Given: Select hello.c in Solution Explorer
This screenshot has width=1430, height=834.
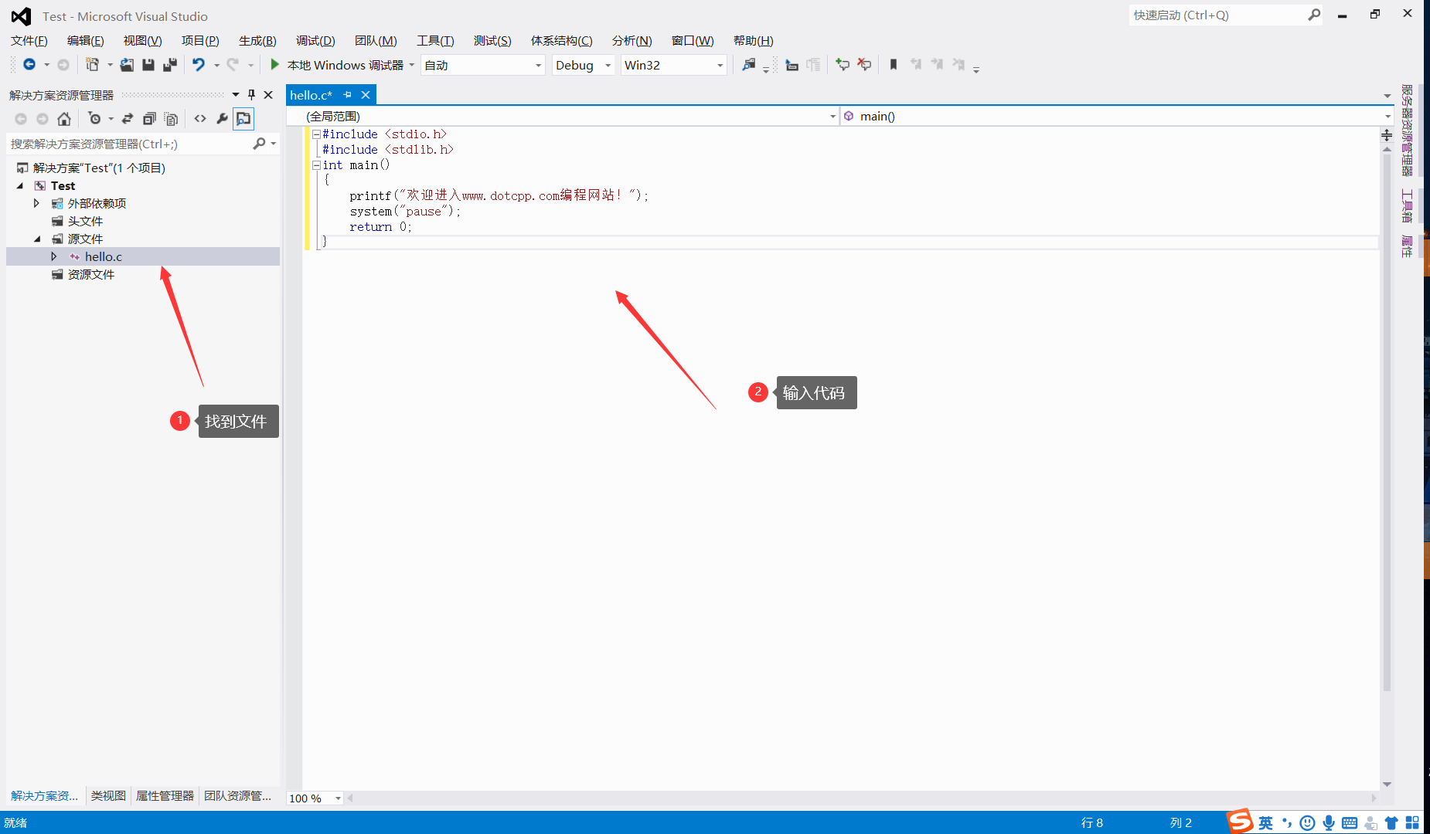Looking at the screenshot, I should (x=104, y=256).
